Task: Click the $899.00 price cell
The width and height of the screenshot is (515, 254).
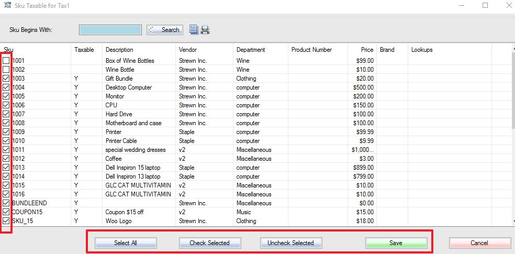Action: click(x=363, y=167)
